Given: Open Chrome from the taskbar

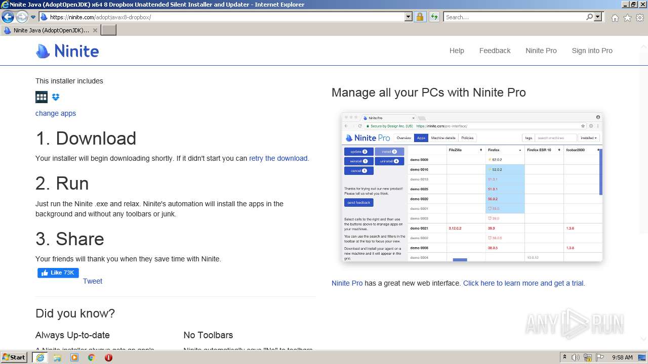Looking at the screenshot, I should pos(92,357).
